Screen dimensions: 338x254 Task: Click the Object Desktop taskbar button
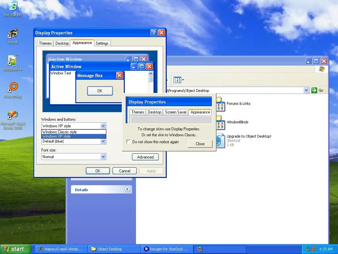point(114,249)
